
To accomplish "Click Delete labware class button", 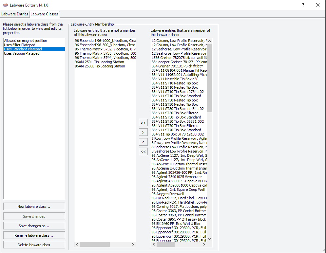I will pos(34,245).
